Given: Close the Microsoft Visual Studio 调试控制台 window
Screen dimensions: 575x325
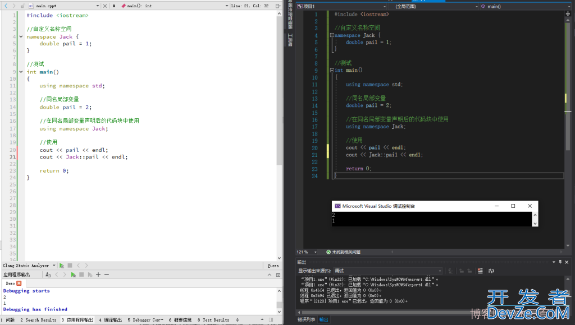Looking at the screenshot, I should click(530, 206).
